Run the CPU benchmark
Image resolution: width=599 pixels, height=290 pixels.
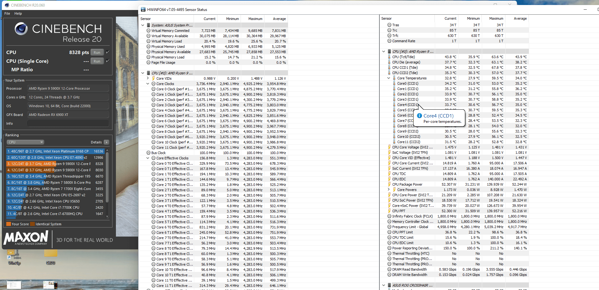(97, 52)
